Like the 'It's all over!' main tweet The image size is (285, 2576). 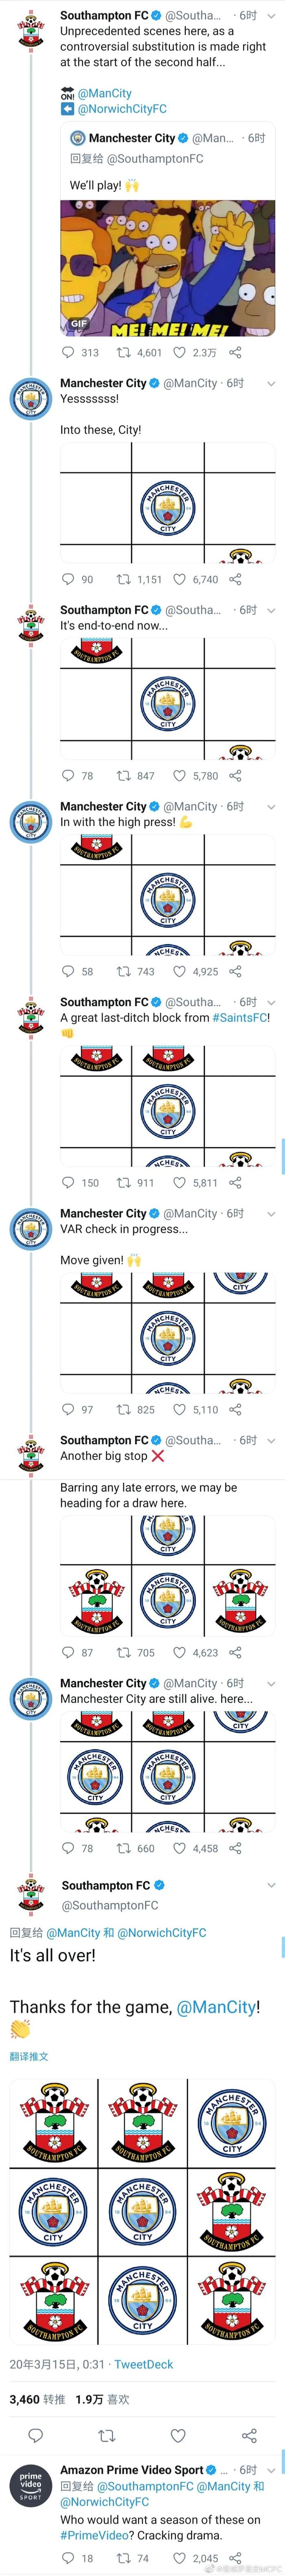point(178,2435)
